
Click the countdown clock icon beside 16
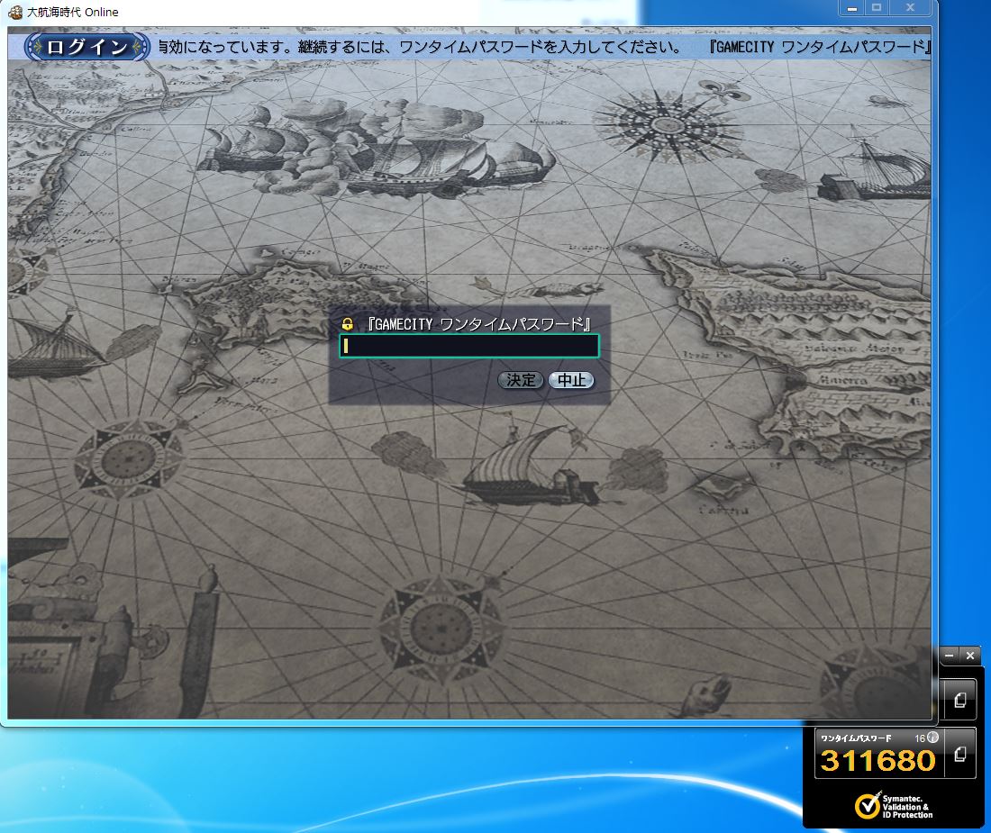[932, 737]
